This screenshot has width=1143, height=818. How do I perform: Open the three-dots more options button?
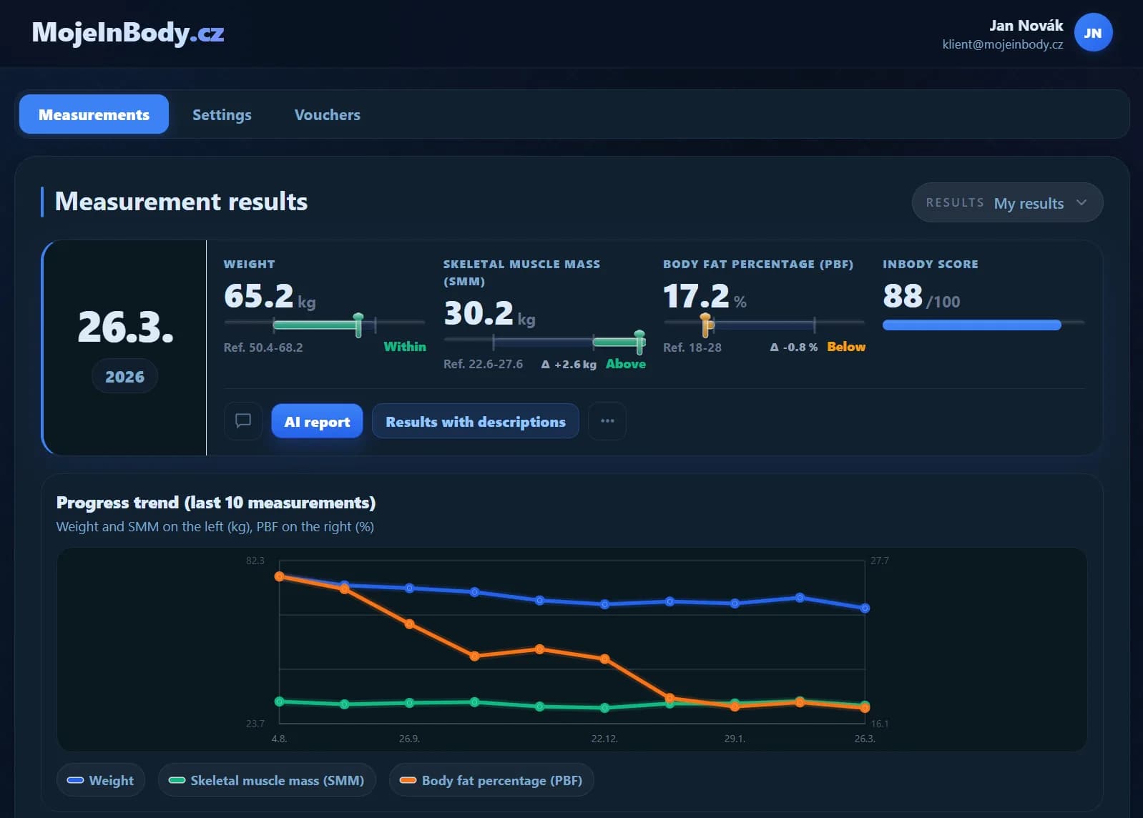[x=607, y=420]
